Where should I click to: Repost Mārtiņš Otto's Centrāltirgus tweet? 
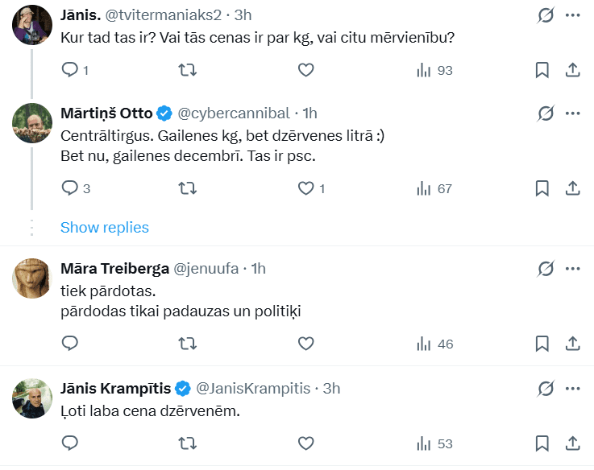(x=187, y=188)
